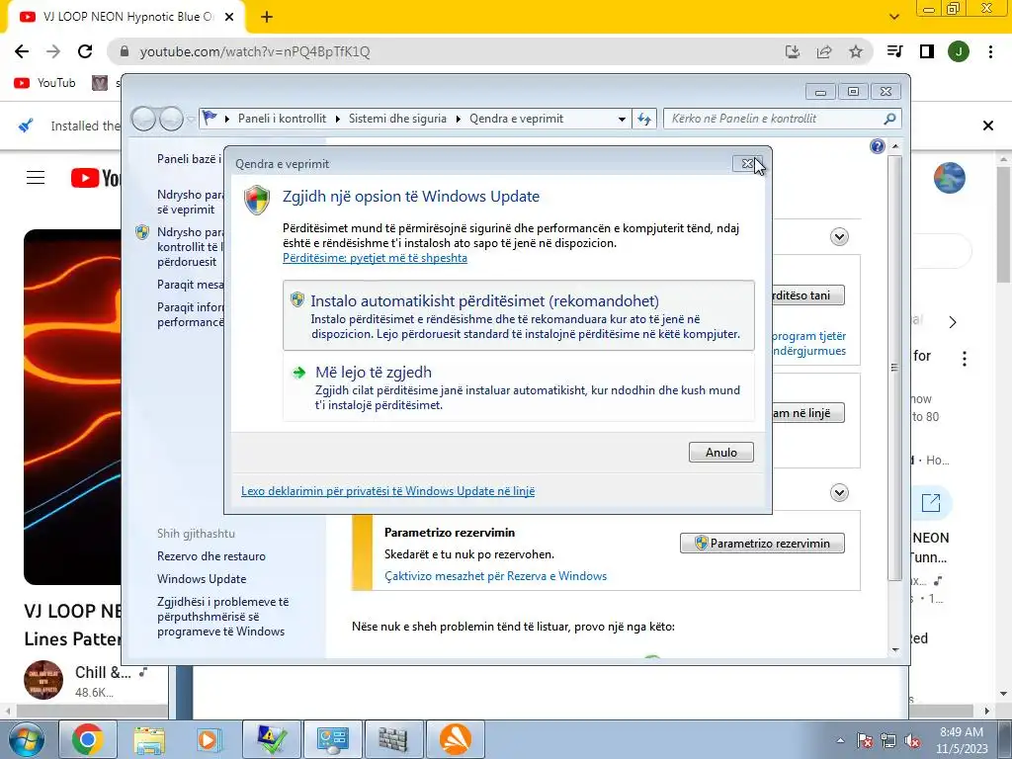Click the Control Panel back arrow button
The image size is (1012, 759).
pos(143,119)
